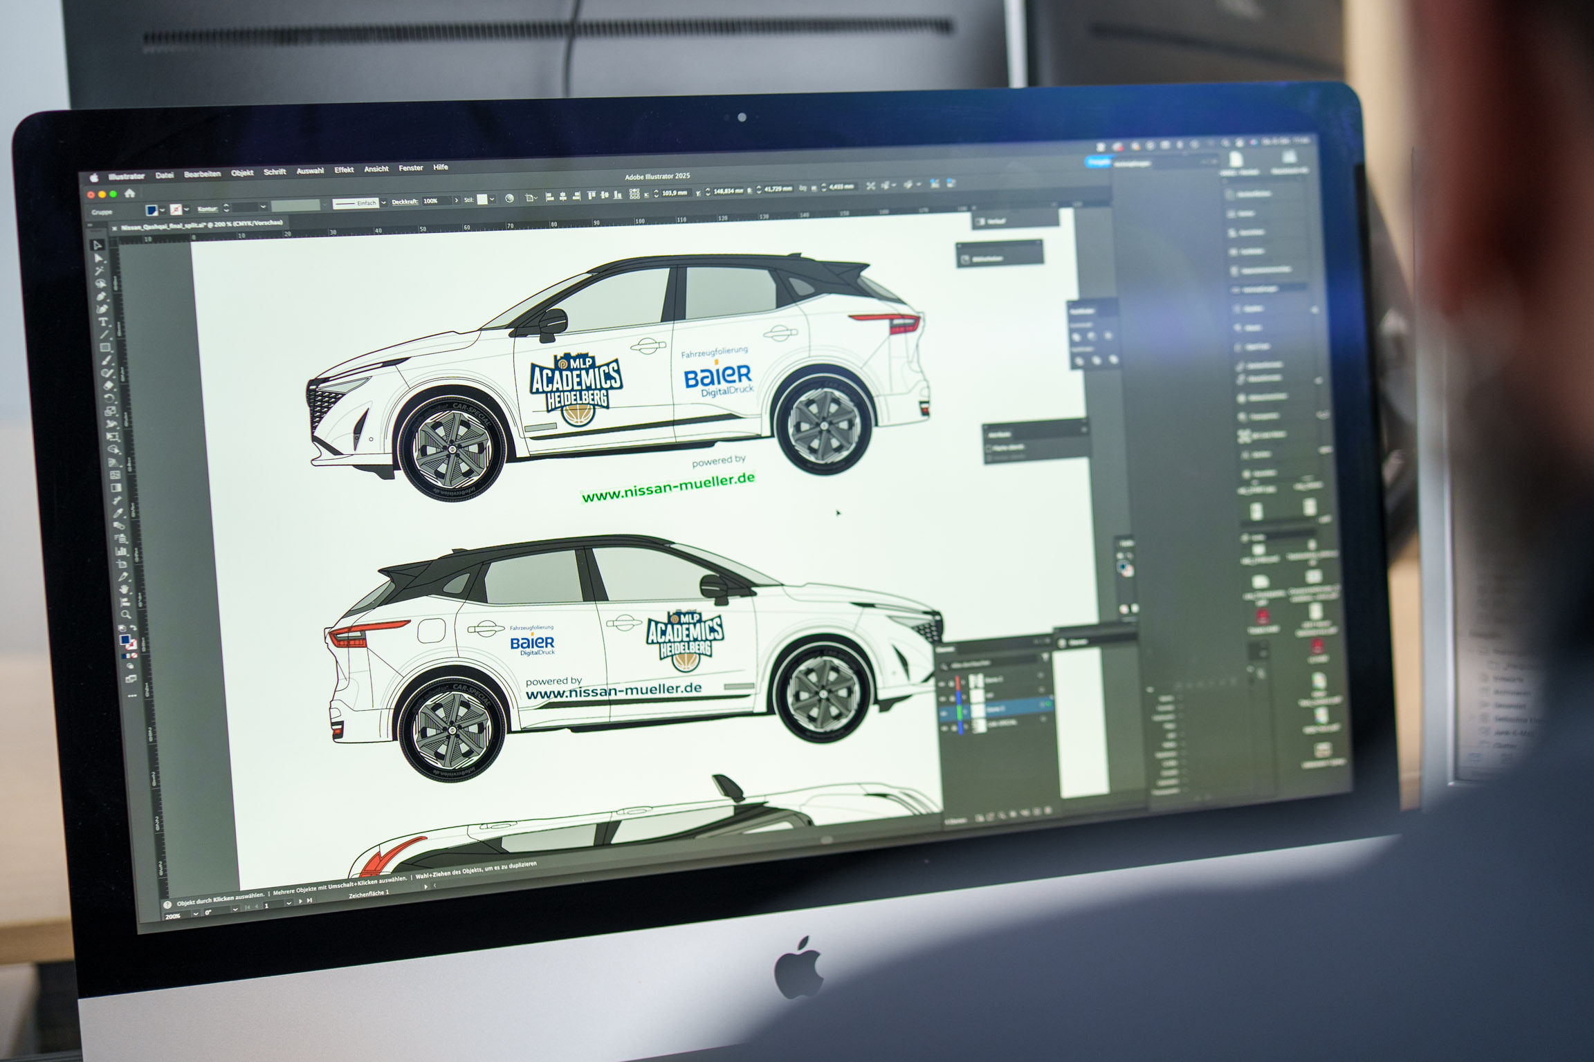Viewport: 1594px width, 1062px height.
Task: Select the Line Segment tool
Action: click(x=104, y=335)
